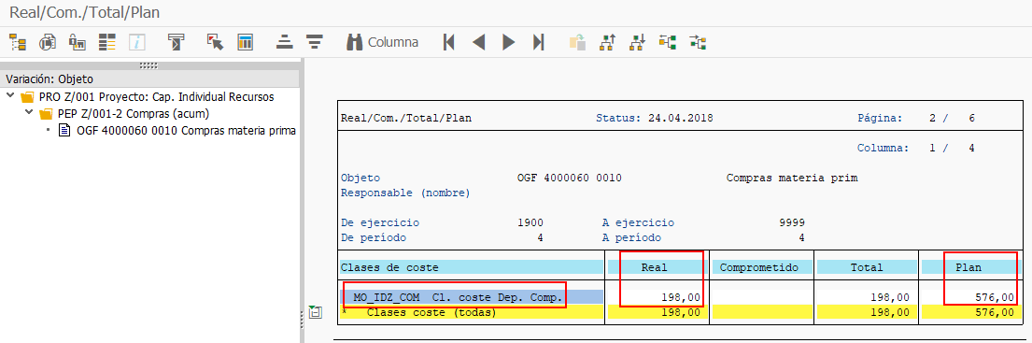Screen dimensions: 1032x343
Task: Select OGF 4000060 0010 Compras materia prima
Action: pyautogui.click(x=186, y=130)
